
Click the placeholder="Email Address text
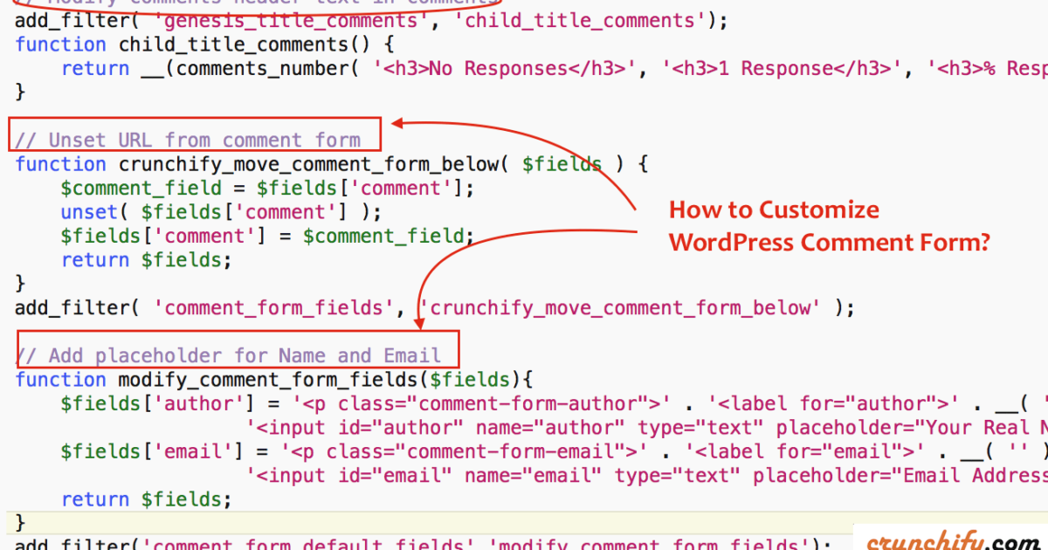900,476
